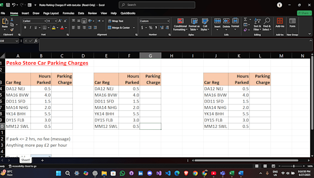Open the Custom number format dropdown
The image size is (314, 178).
[168, 21]
